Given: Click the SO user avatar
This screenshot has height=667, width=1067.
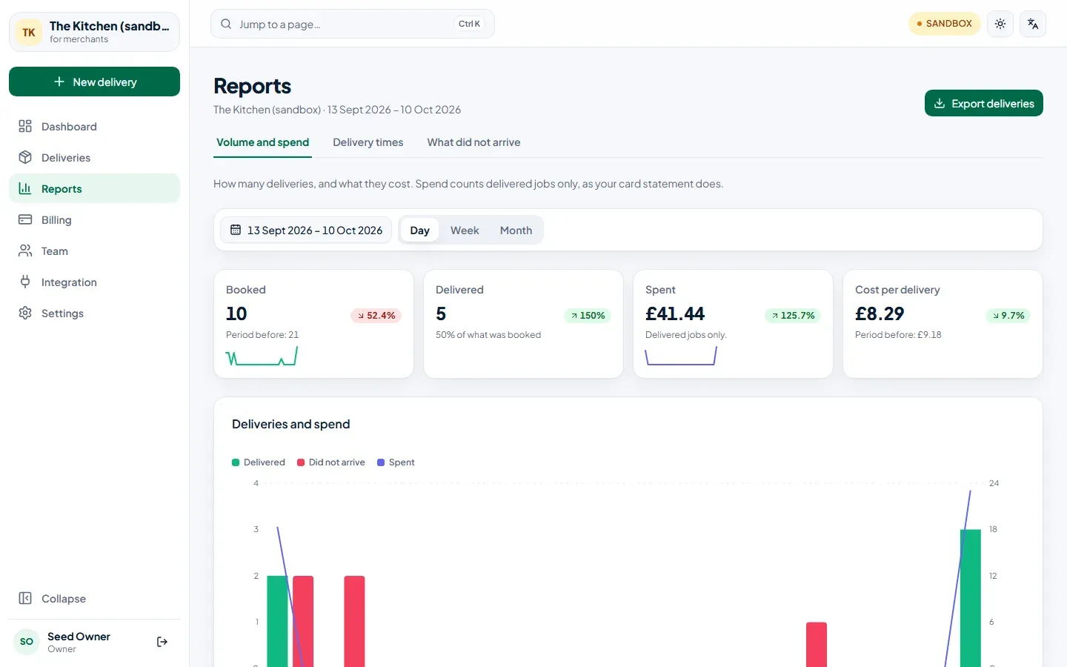Looking at the screenshot, I should 27,642.
